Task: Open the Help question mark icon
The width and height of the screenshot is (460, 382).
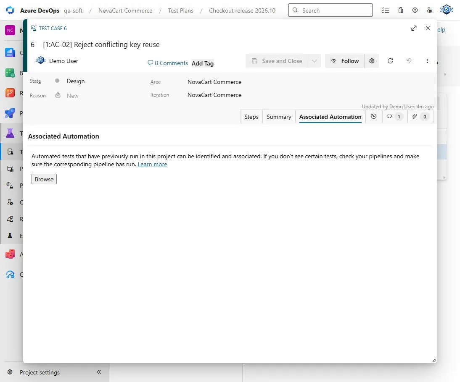Action: [x=415, y=10]
